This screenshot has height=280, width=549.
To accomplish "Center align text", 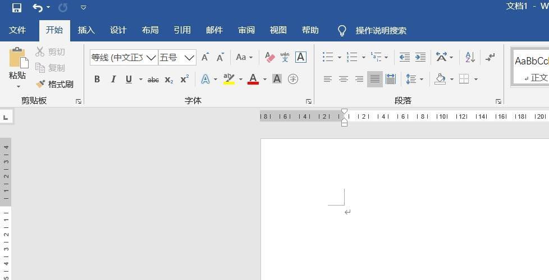I will coord(344,80).
